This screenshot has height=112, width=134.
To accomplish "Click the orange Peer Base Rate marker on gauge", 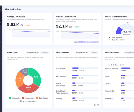I will (128, 23).
